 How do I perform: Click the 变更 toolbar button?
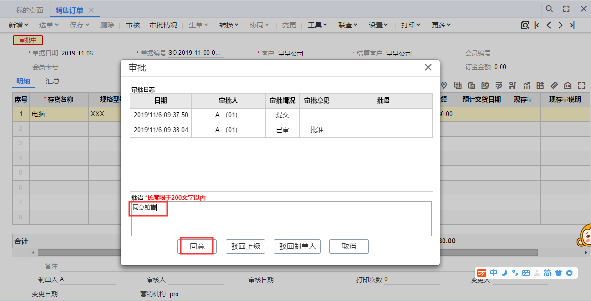pos(289,25)
